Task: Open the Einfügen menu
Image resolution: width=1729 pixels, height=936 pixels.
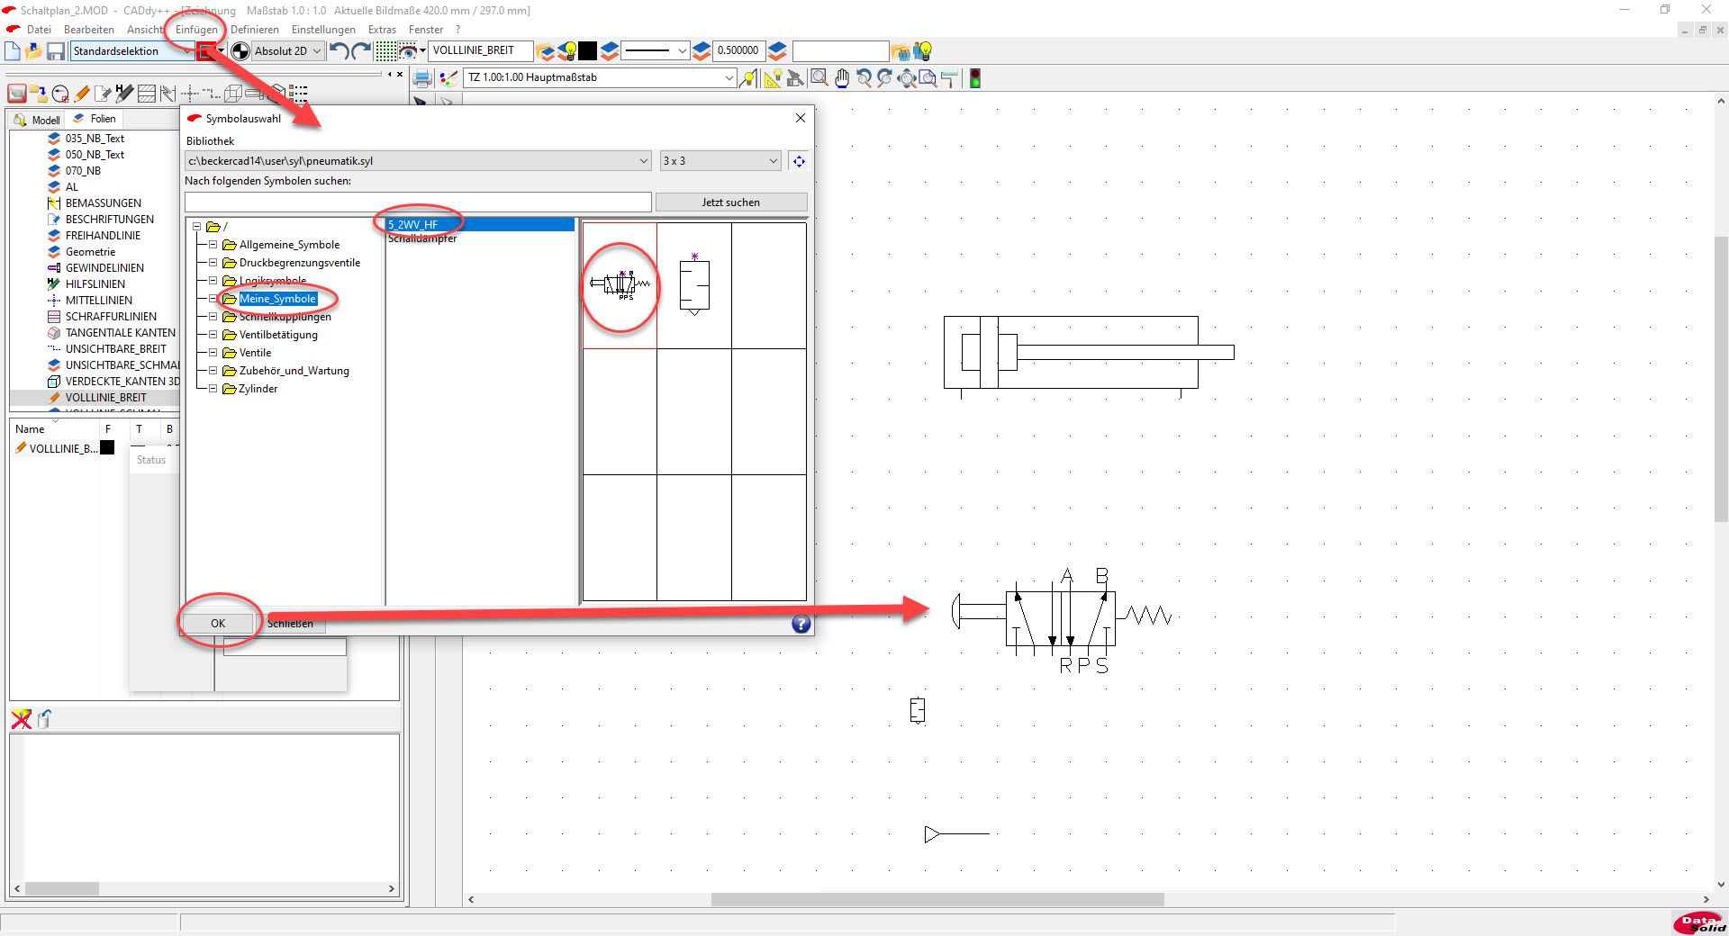Action: (x=196, y=30)
